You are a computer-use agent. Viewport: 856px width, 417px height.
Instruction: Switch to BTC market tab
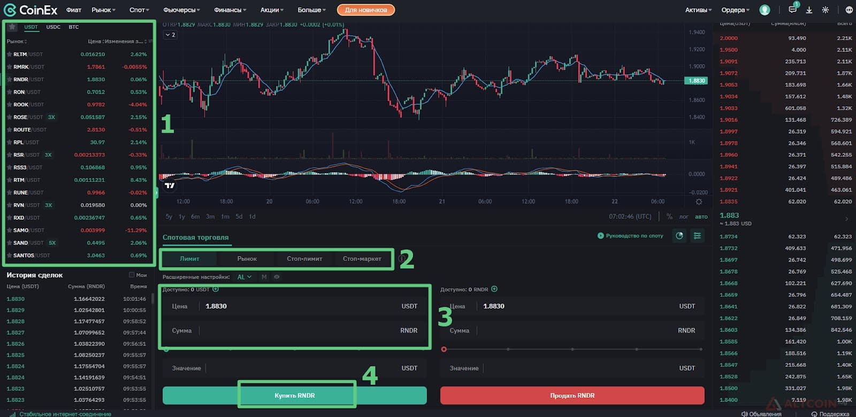point(74,27)
